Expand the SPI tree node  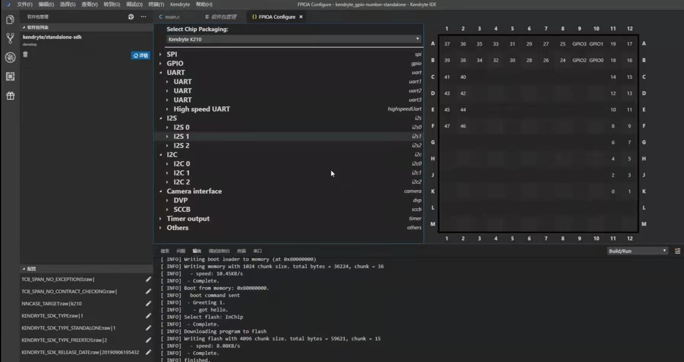click(x=160, y=54)
